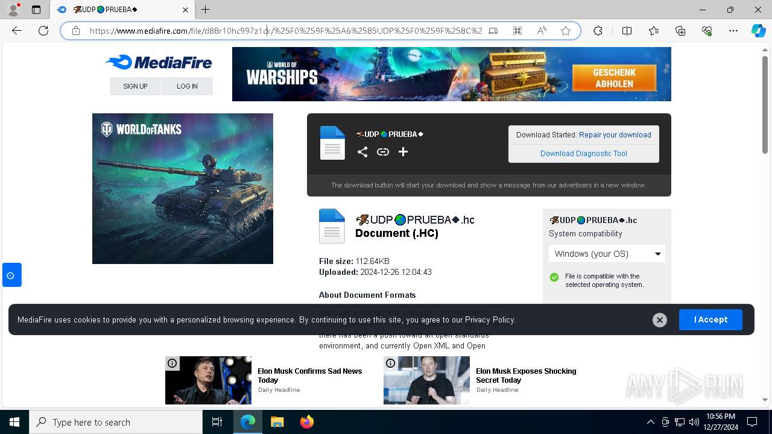
Task: Click the Edge icon on the taskbar
Action: coord(248,422)
